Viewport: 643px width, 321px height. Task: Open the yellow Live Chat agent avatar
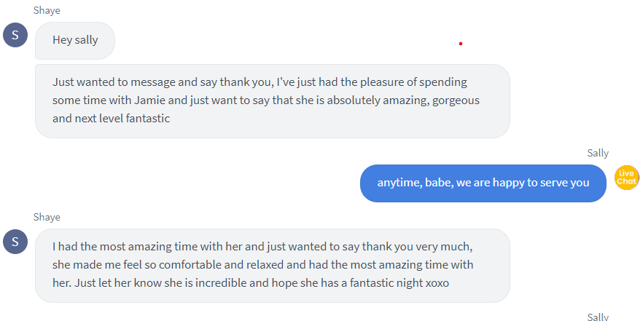(x=626, y=178)
